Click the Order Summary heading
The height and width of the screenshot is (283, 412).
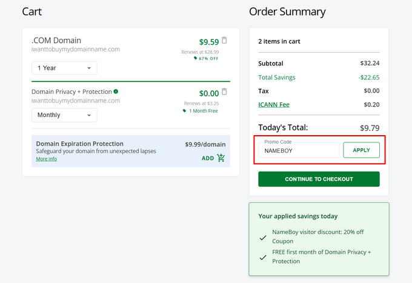287,12
